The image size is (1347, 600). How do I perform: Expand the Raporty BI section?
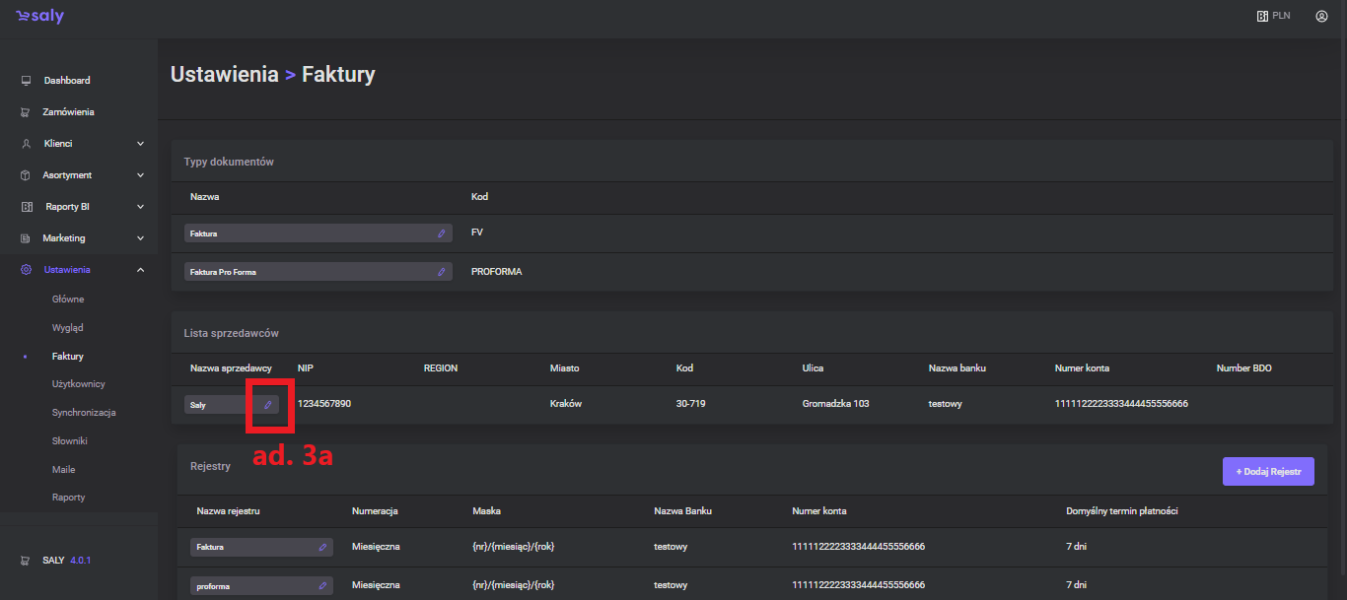pos(140,207)
